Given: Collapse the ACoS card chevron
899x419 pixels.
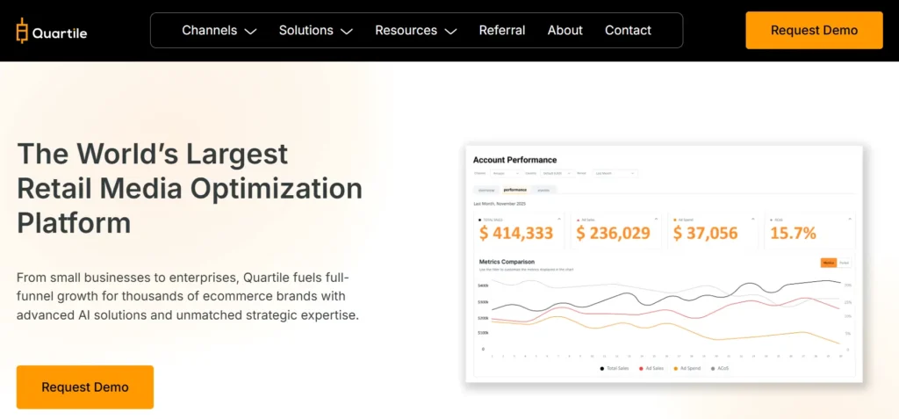Looking at the screenshot, I should (850, 219).
